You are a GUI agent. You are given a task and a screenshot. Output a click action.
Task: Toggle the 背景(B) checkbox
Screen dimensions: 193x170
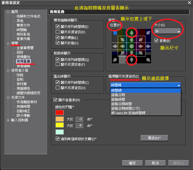[156, 41]
